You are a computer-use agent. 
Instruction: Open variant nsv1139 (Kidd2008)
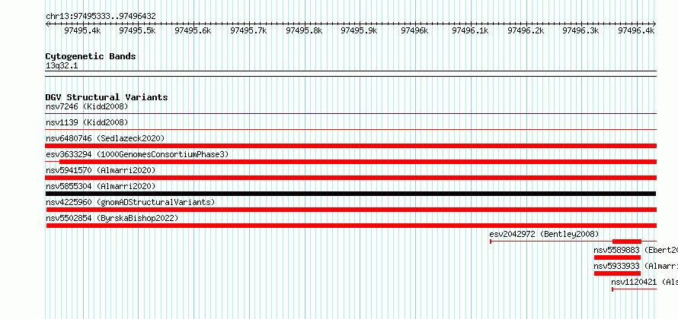(x=87, y=122)
